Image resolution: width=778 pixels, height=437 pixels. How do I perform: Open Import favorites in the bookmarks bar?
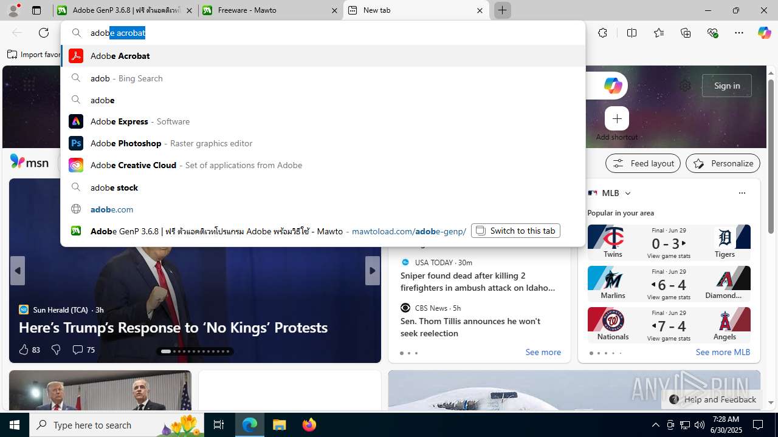click(x=34, y=55)
